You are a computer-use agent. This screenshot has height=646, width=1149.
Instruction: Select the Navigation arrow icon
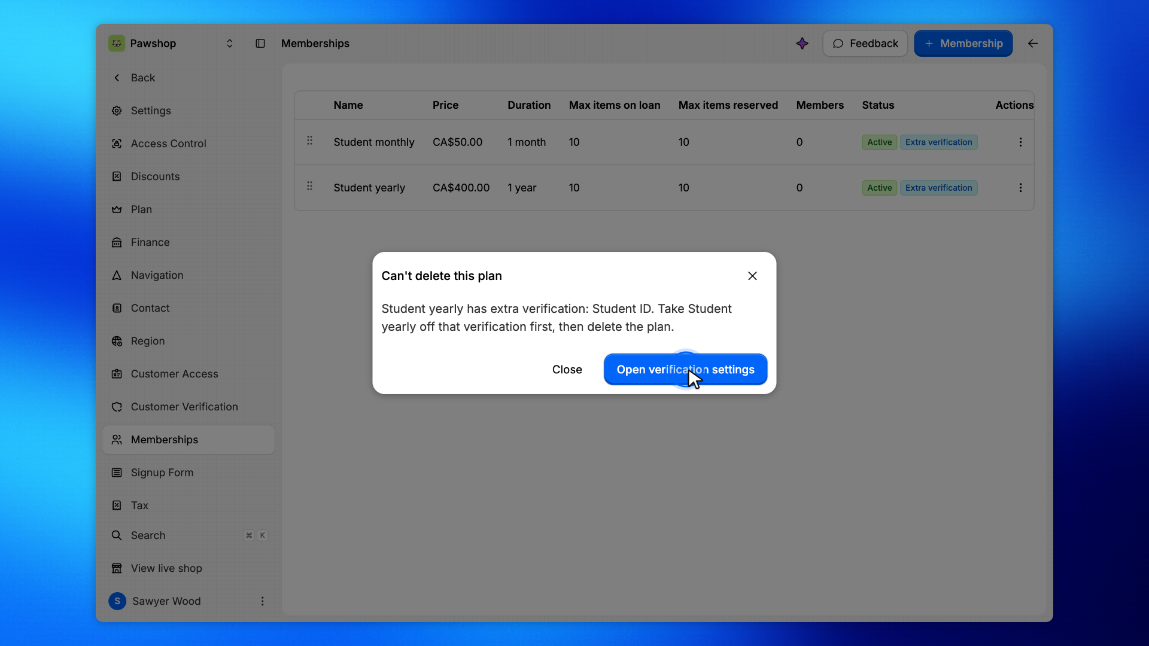click(117, 275)
